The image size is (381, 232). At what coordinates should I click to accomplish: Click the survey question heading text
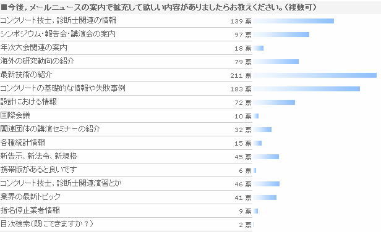point(159,7)
